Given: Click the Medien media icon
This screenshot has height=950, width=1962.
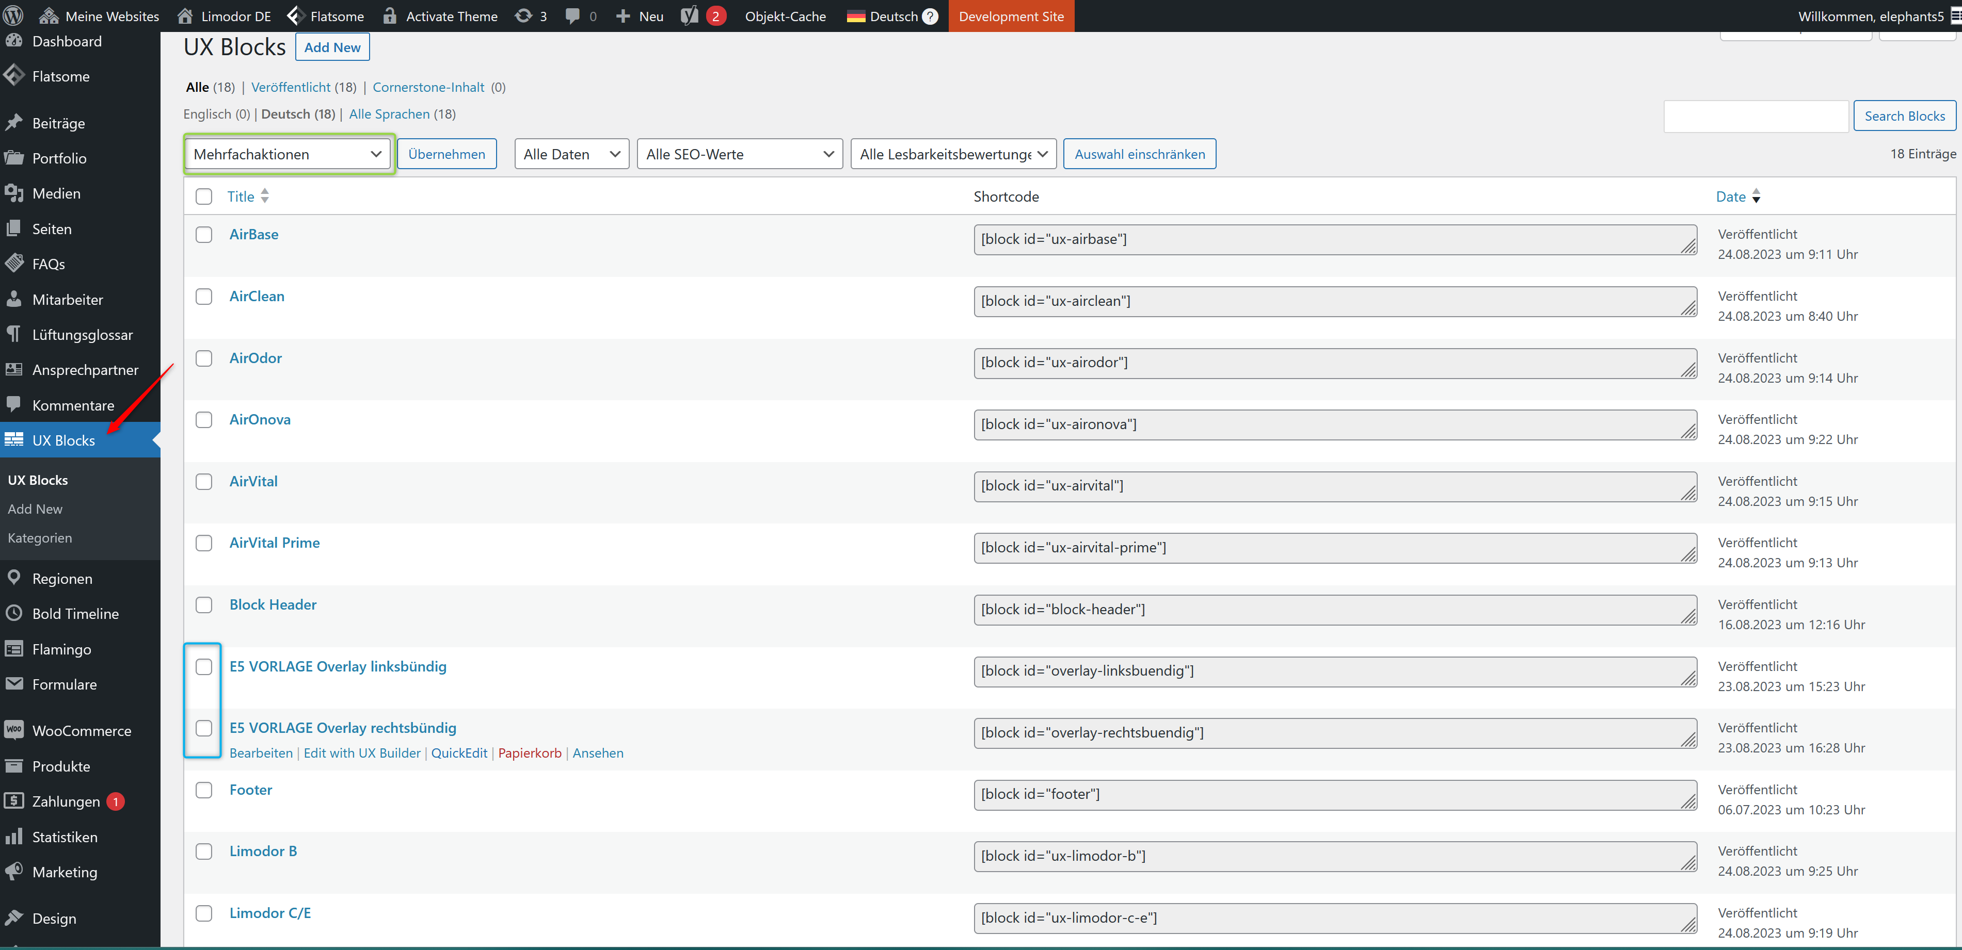Looking at the screenshot, I should click(x=14, y=192).
